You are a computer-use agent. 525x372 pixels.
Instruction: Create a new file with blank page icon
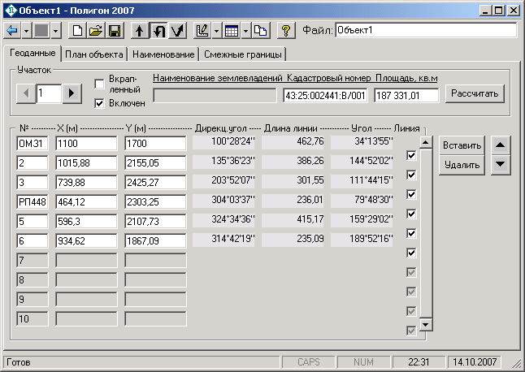click(78, 31)
